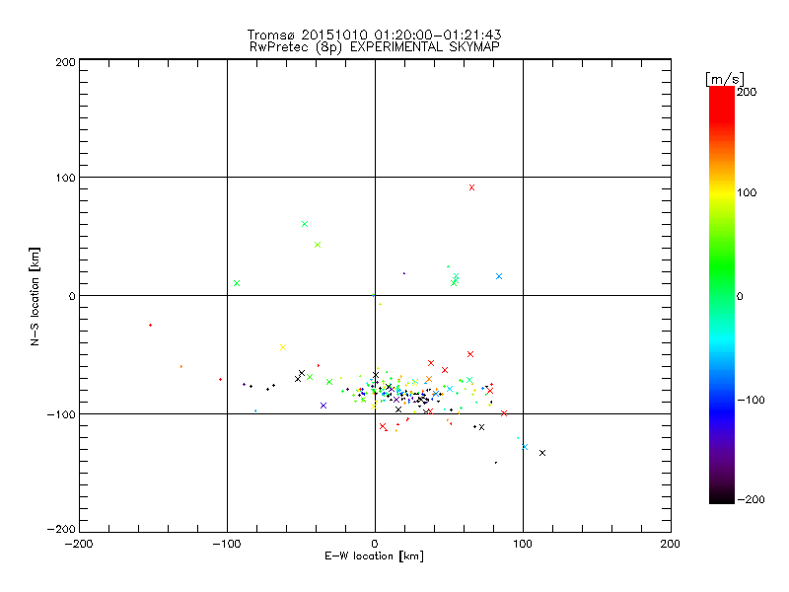Screen dimensions: 789x592
Task: Click the N-S axis tick label "-100"
Action: [61, 414]
